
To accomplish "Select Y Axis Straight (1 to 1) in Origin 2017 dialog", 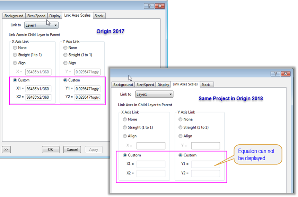I will [x=65, y=55].
